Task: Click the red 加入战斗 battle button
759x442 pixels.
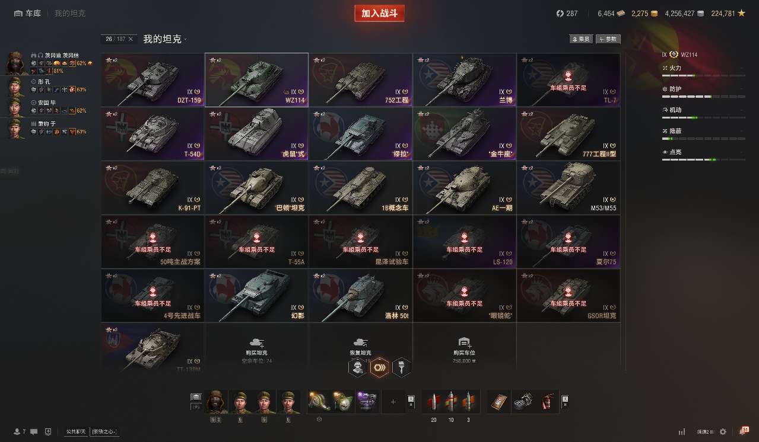Action: 379,13
